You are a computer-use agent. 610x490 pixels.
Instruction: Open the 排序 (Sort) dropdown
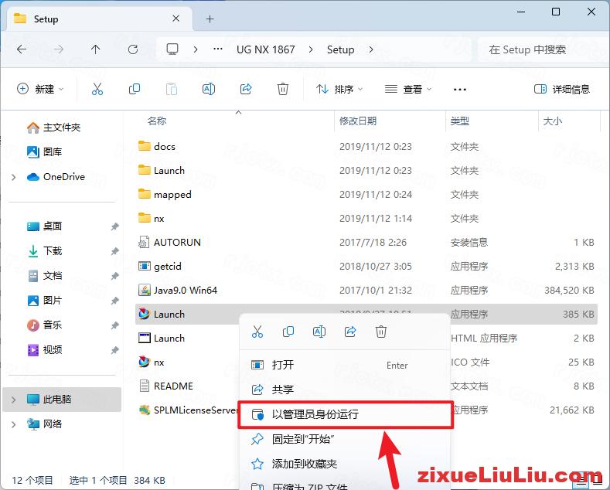[x=339, y=89]
